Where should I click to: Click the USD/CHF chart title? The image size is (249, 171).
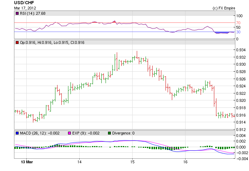tap(24, 3)
